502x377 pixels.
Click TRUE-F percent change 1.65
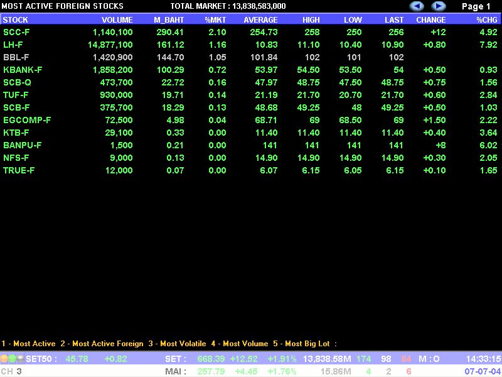(x=489, y=170)
